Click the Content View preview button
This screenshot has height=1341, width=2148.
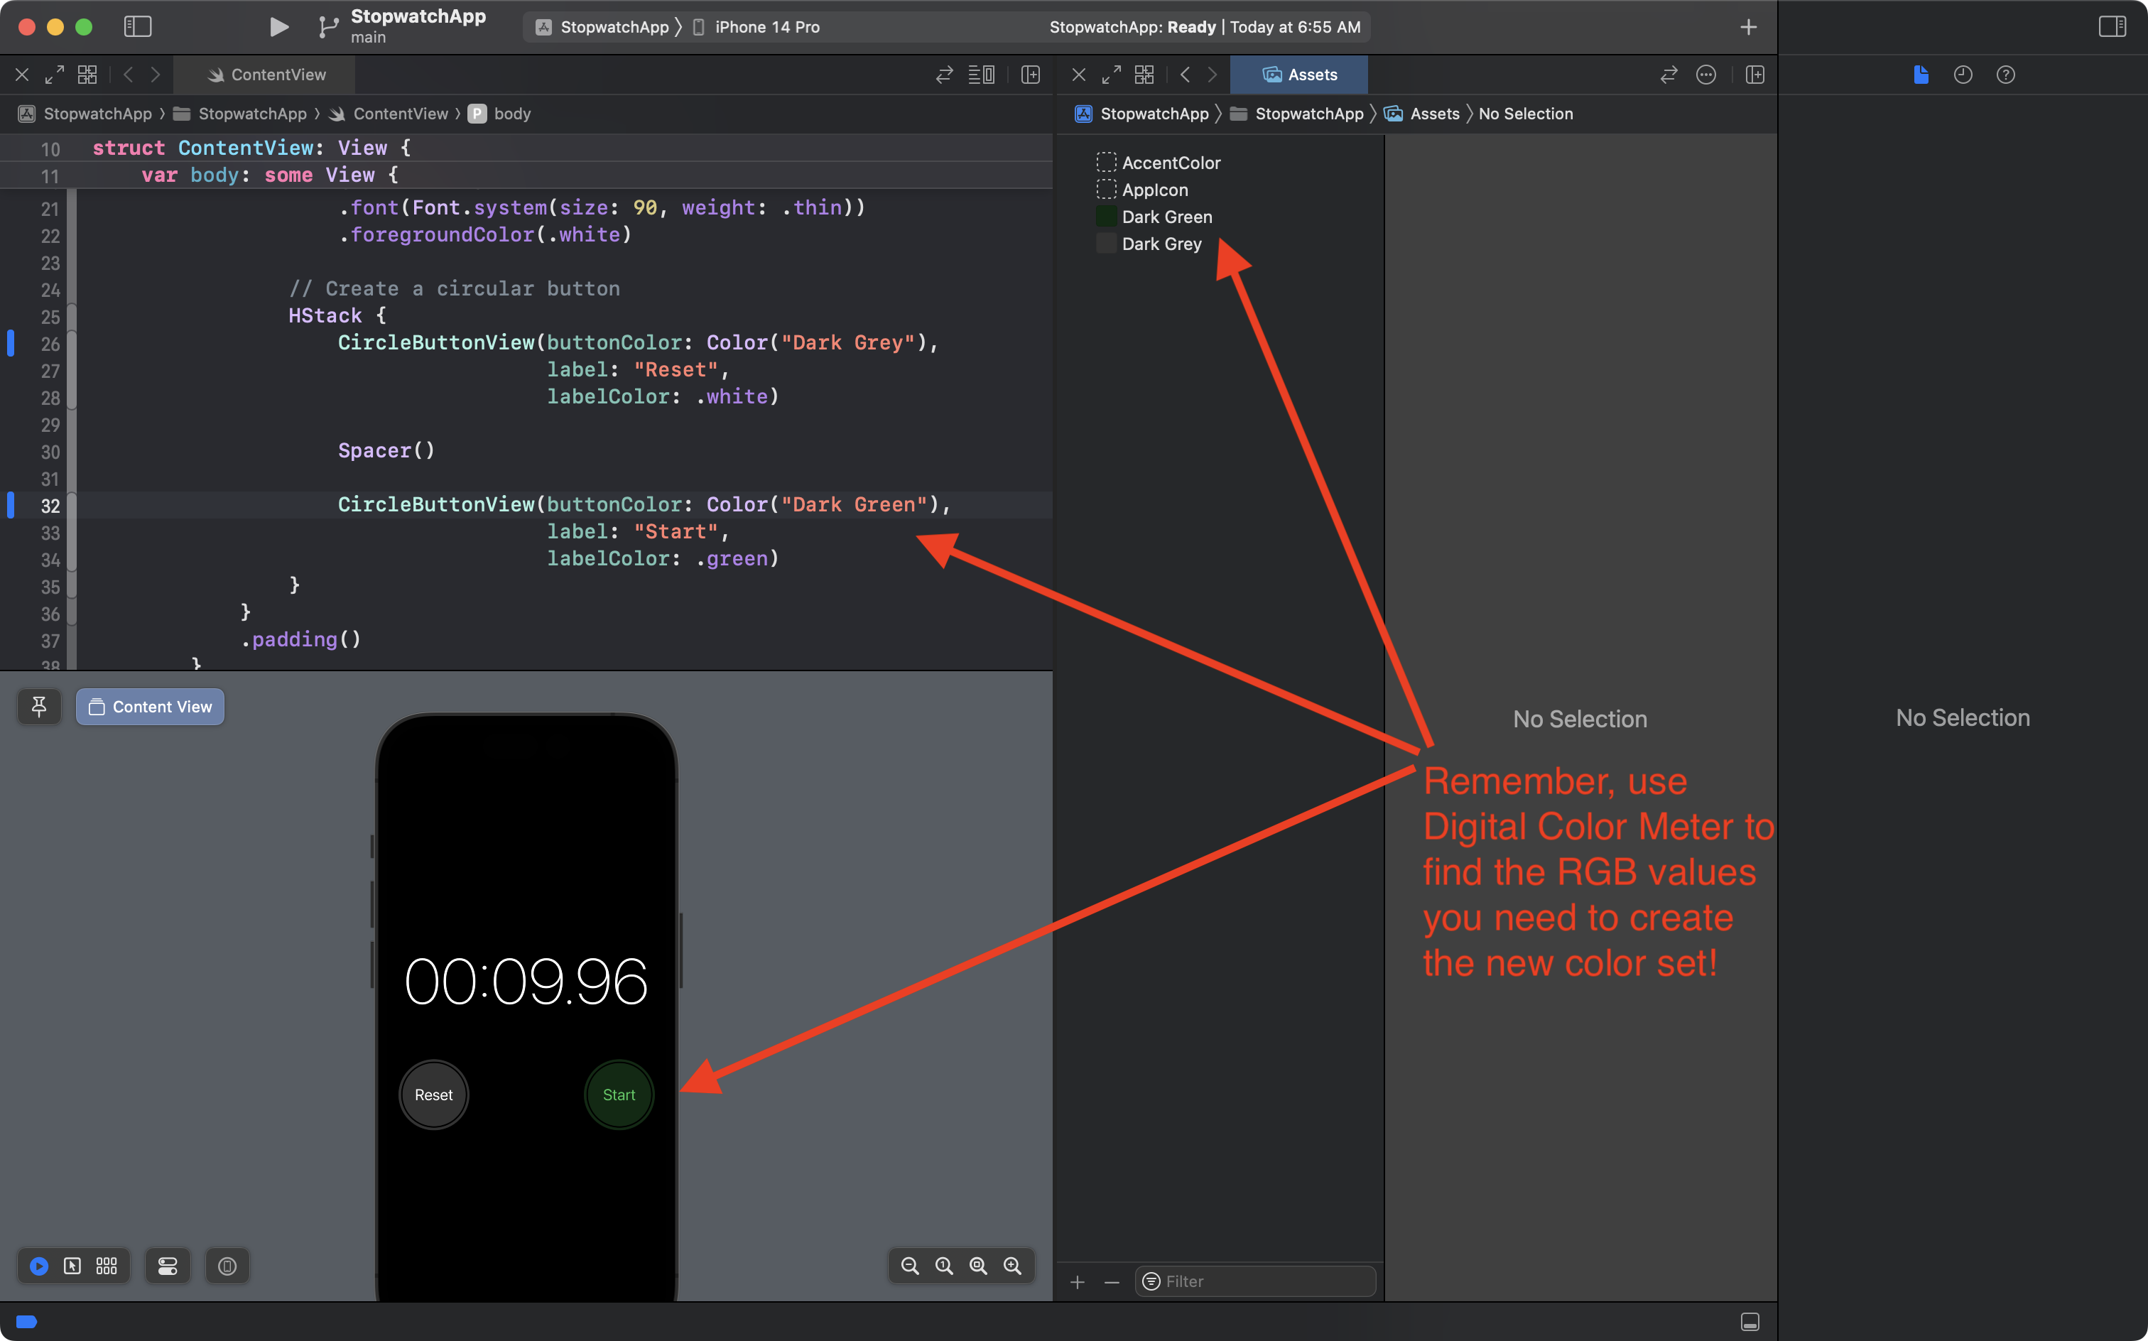[150, 707]
